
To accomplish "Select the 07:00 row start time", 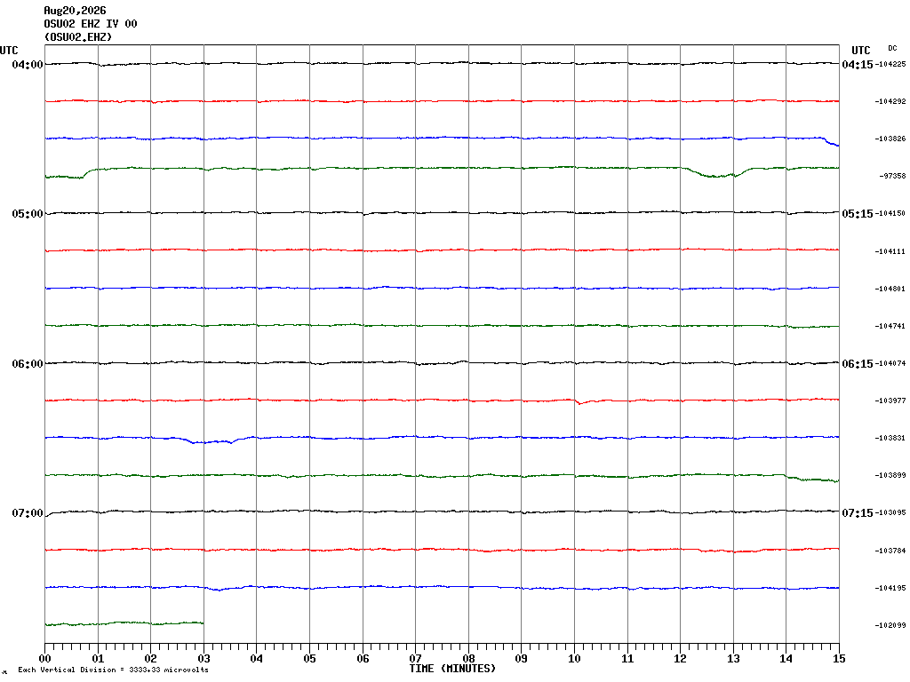I will (28, 513).
